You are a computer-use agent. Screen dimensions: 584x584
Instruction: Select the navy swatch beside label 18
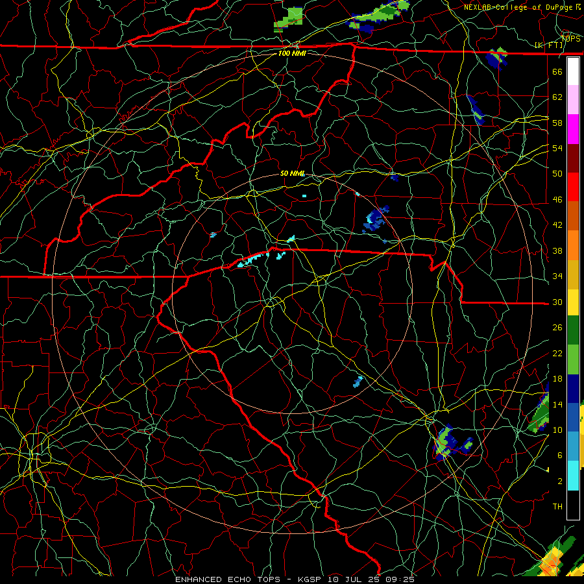click(573, 389)
